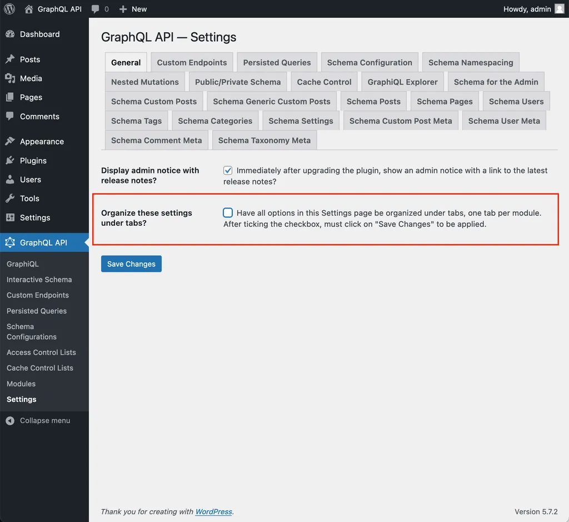Open the Modules submenu item

tap(21, 384)
